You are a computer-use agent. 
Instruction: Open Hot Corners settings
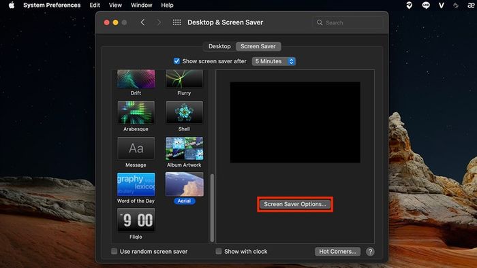(337, 252)
